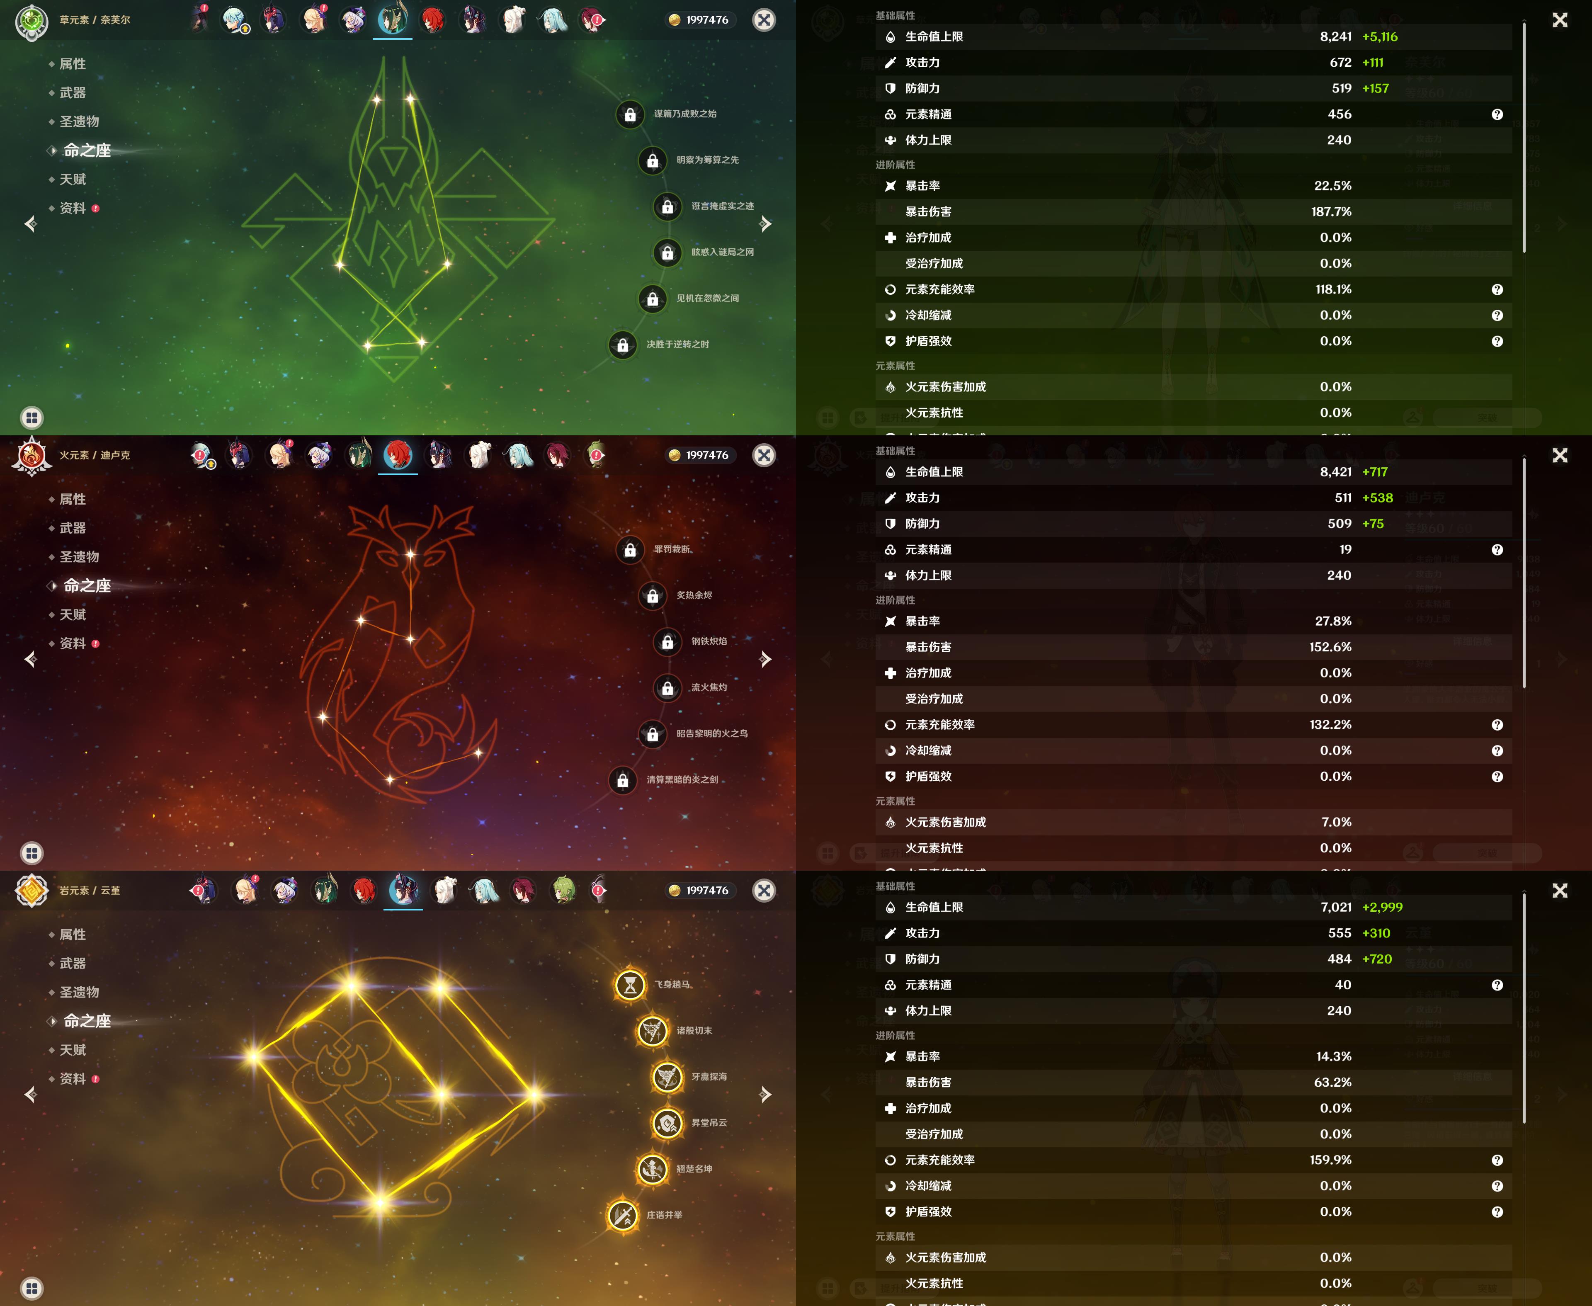Go to next character from 云堇 screen
Viewport: 1592px width, 1306px height.
point(765,1094)
